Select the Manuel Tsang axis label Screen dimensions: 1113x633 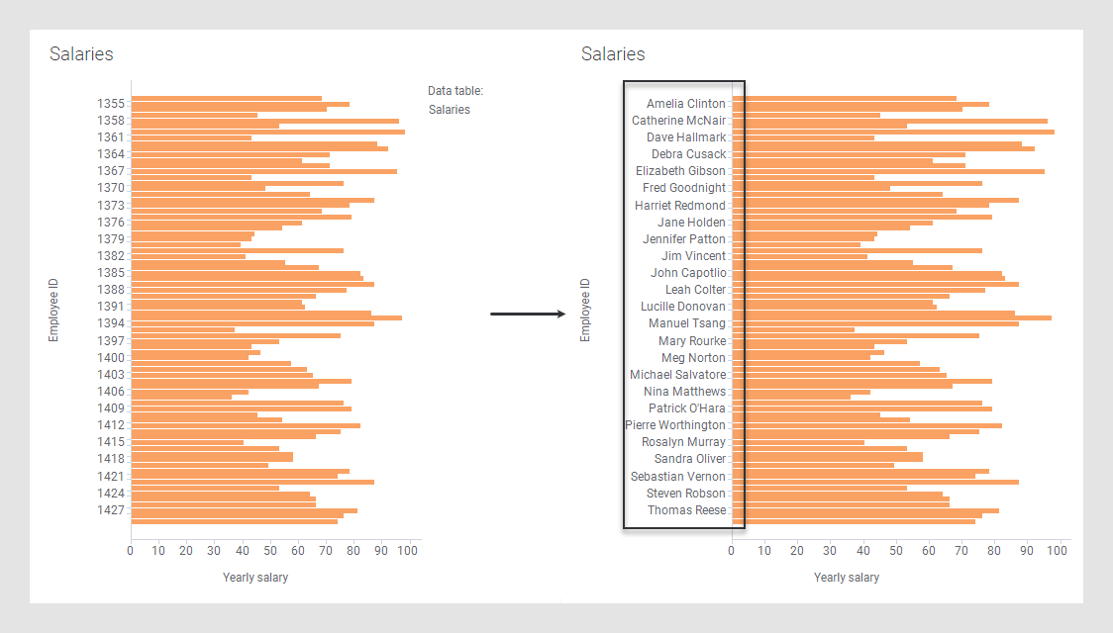click(x=686, y=323)
